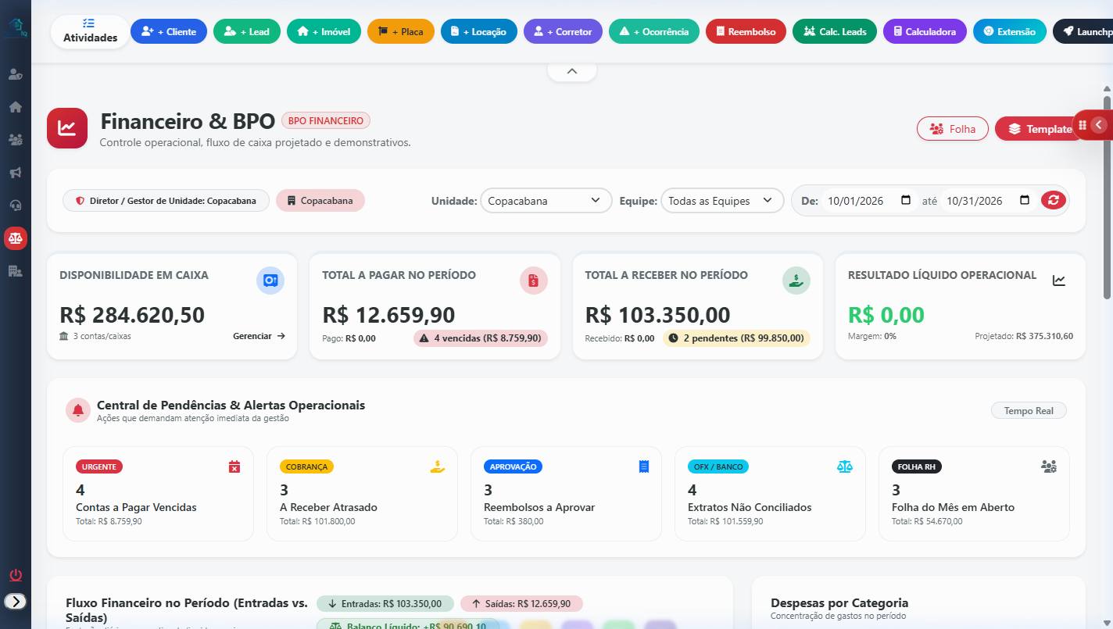
Task: Select the active balance-scale financeiro sidebar icon
Action: [16, 238]
